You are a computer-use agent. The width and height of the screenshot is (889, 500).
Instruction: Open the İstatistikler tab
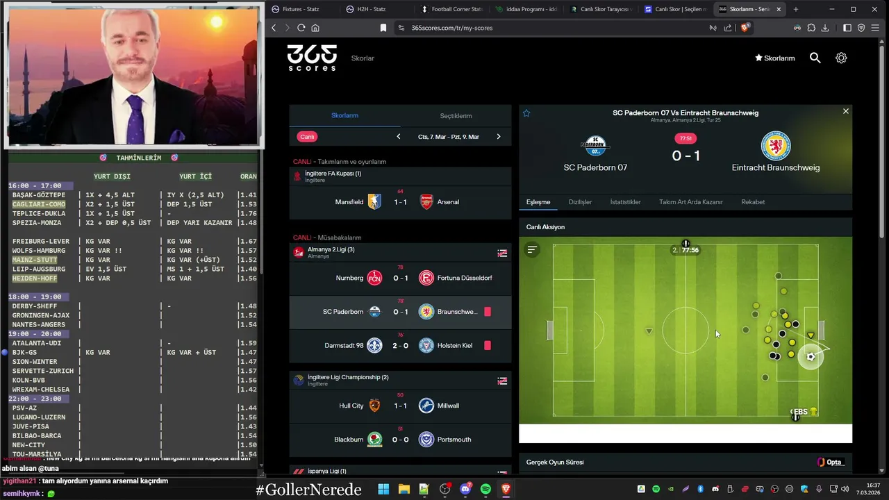[625, 202]
